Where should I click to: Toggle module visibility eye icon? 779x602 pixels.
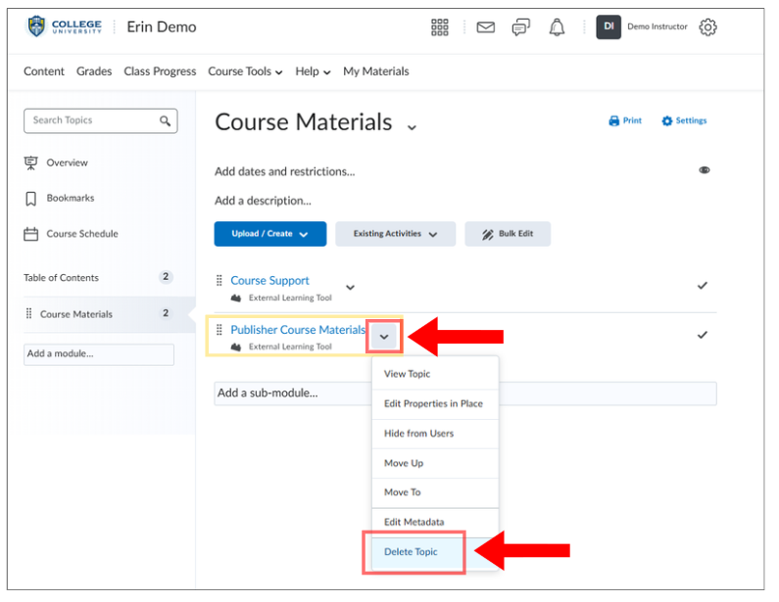click(x=704, y=170)
